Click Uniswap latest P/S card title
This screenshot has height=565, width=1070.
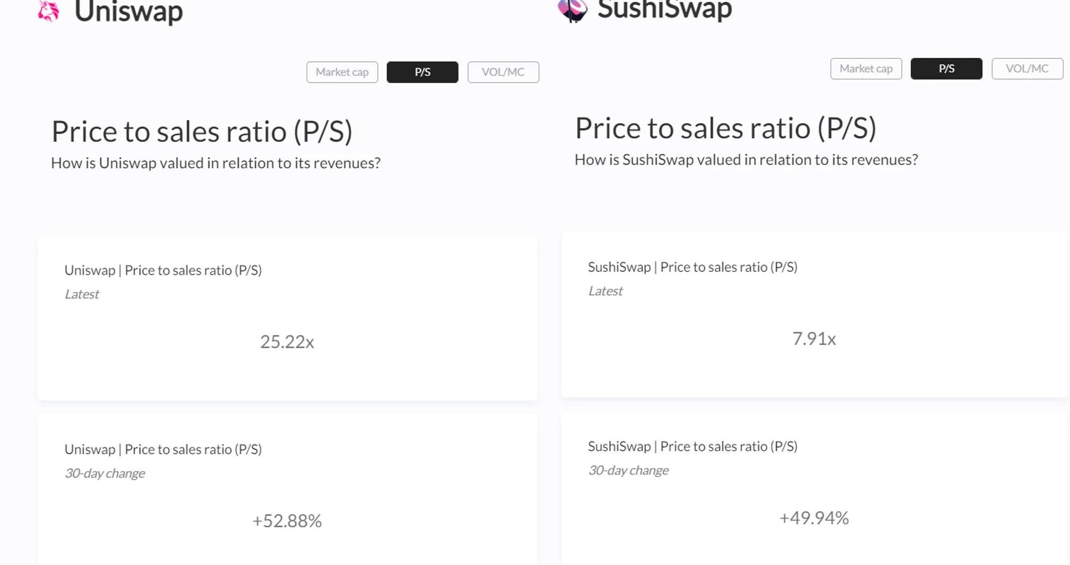(163, 270)
